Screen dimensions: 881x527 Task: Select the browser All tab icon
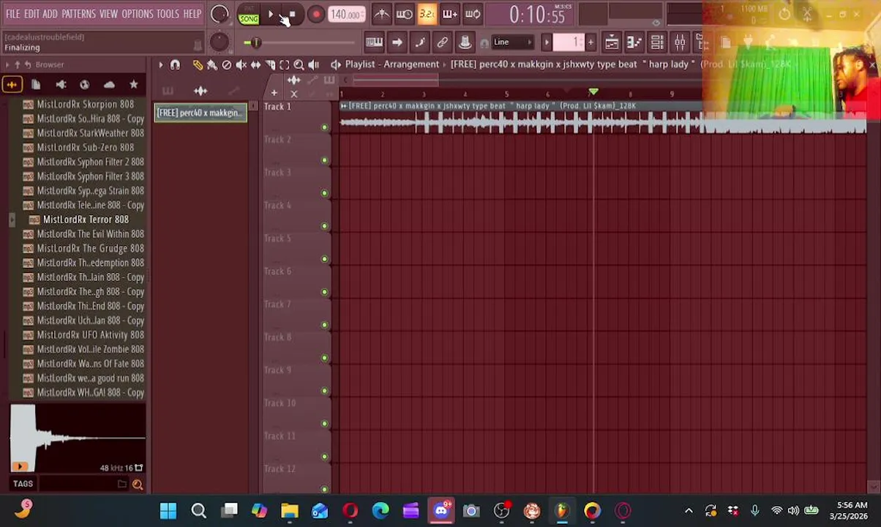click(x=12, y=85)
